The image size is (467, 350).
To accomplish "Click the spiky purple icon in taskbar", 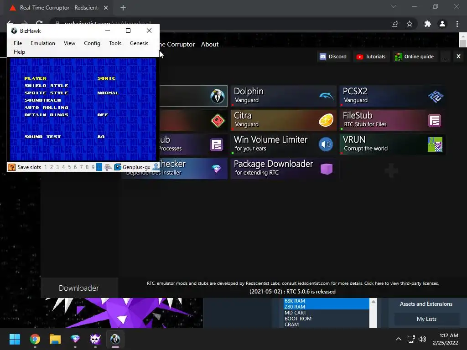I will [95, 339].
